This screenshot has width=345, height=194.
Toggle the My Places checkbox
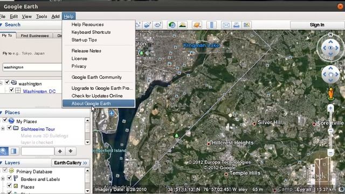point(5,120)
